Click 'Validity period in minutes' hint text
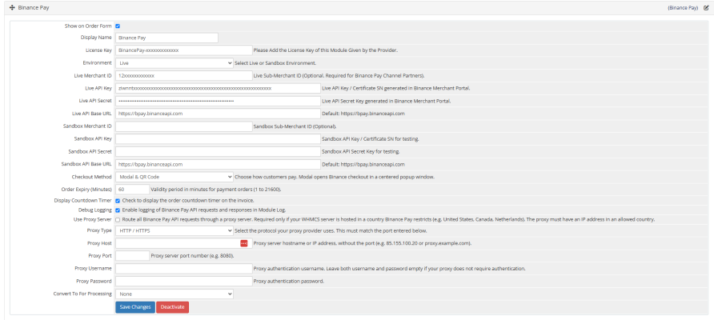The width and height of the screenshot is (714, 320). [215, 190]
